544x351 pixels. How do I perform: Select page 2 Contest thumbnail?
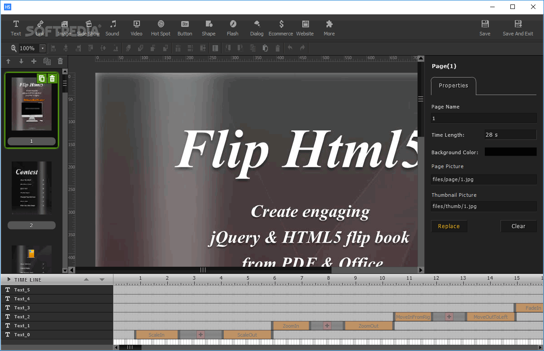[x=31, y=188]
